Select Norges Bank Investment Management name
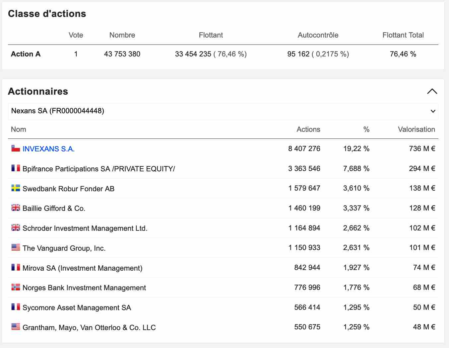The image size is (449, 348). [84, 288]
